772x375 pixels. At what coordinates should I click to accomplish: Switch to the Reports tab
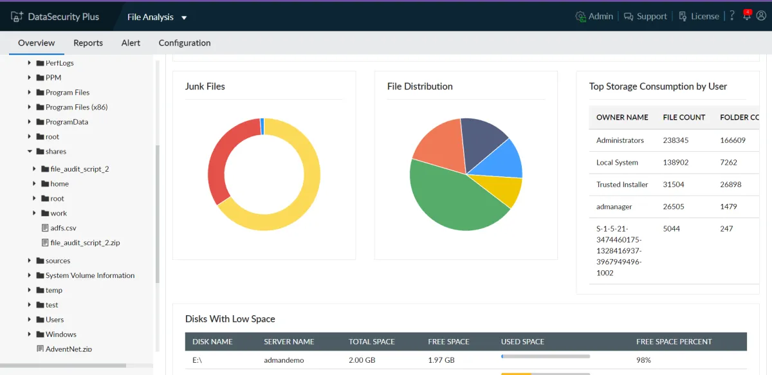88,43
